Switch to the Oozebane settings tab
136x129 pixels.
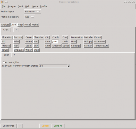coord(100,42)
